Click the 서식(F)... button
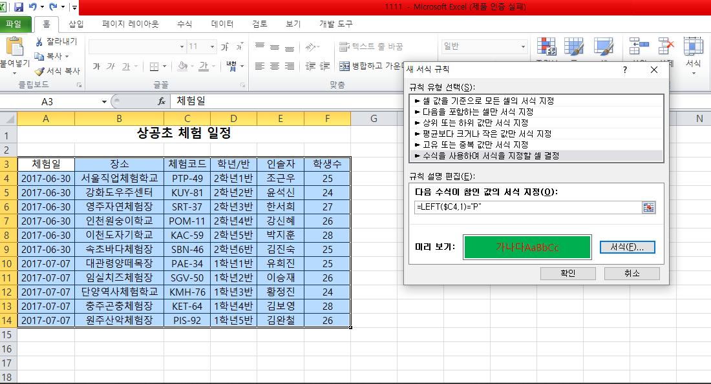 pyautogui.click(x=627, y=247)
